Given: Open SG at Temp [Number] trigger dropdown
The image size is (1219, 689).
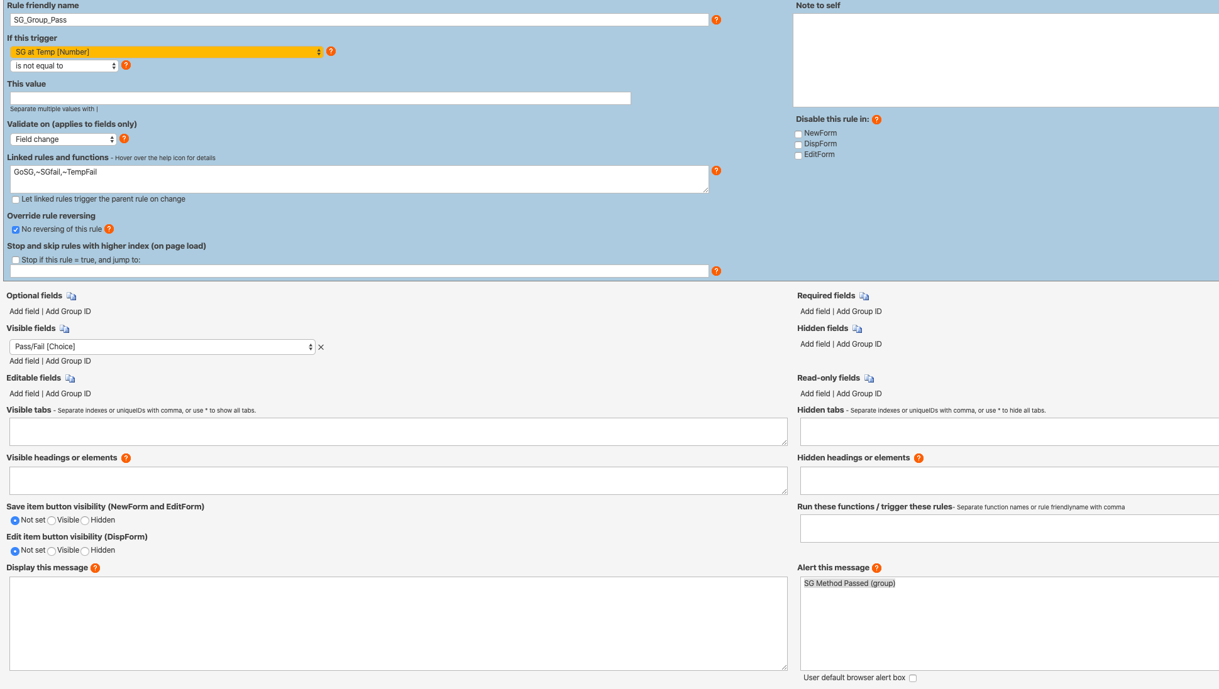Looking at the screenshot, I should 167,52.
